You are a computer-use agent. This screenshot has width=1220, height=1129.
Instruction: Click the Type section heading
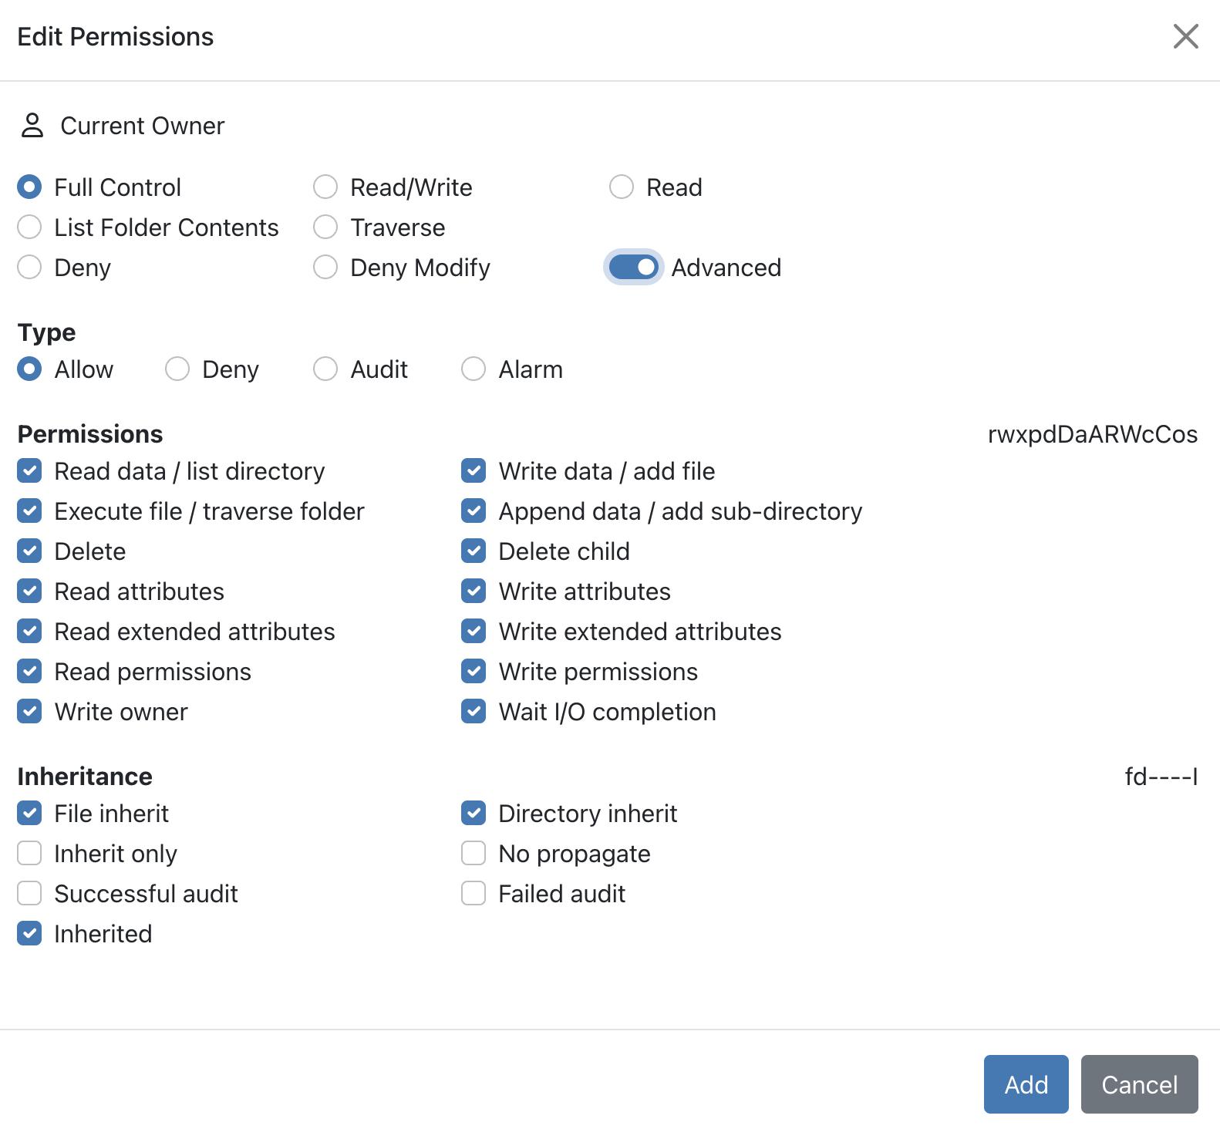tap(46, 332)
